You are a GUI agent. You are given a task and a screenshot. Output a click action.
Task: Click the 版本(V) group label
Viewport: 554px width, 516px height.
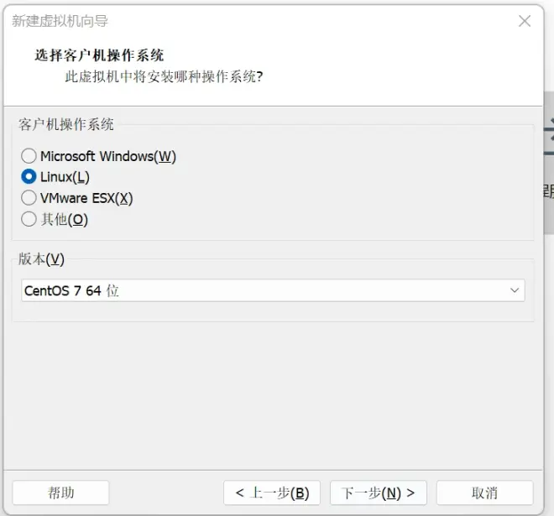pos(41,259)
